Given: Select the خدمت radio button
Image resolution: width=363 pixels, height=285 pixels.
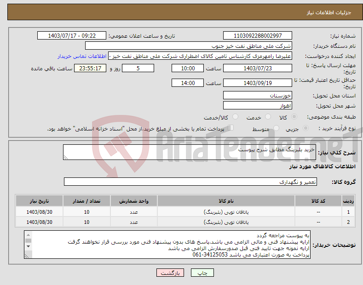Looking at the screenshot, I should (268, 117).
